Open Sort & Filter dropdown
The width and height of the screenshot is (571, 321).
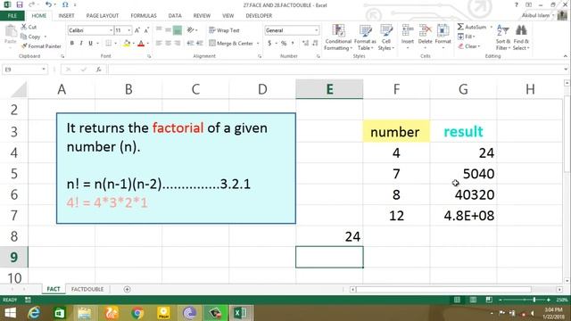tap(503, 37)
